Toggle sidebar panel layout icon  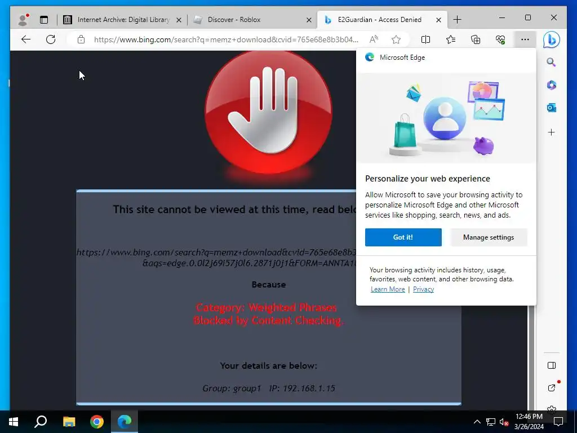[x=551, y=365]
